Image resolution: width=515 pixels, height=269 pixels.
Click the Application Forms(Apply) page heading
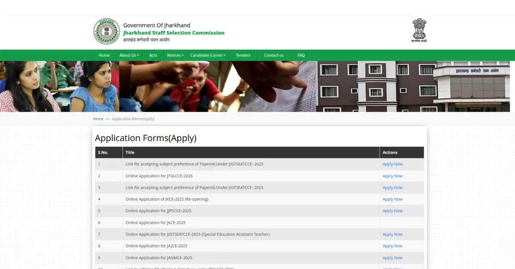(145, 138)
